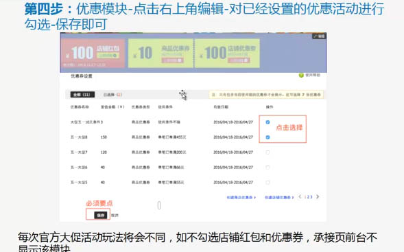The image size is (404, 252).
Task: Jump to page 3 in pagination
Action: coord(311,197)
